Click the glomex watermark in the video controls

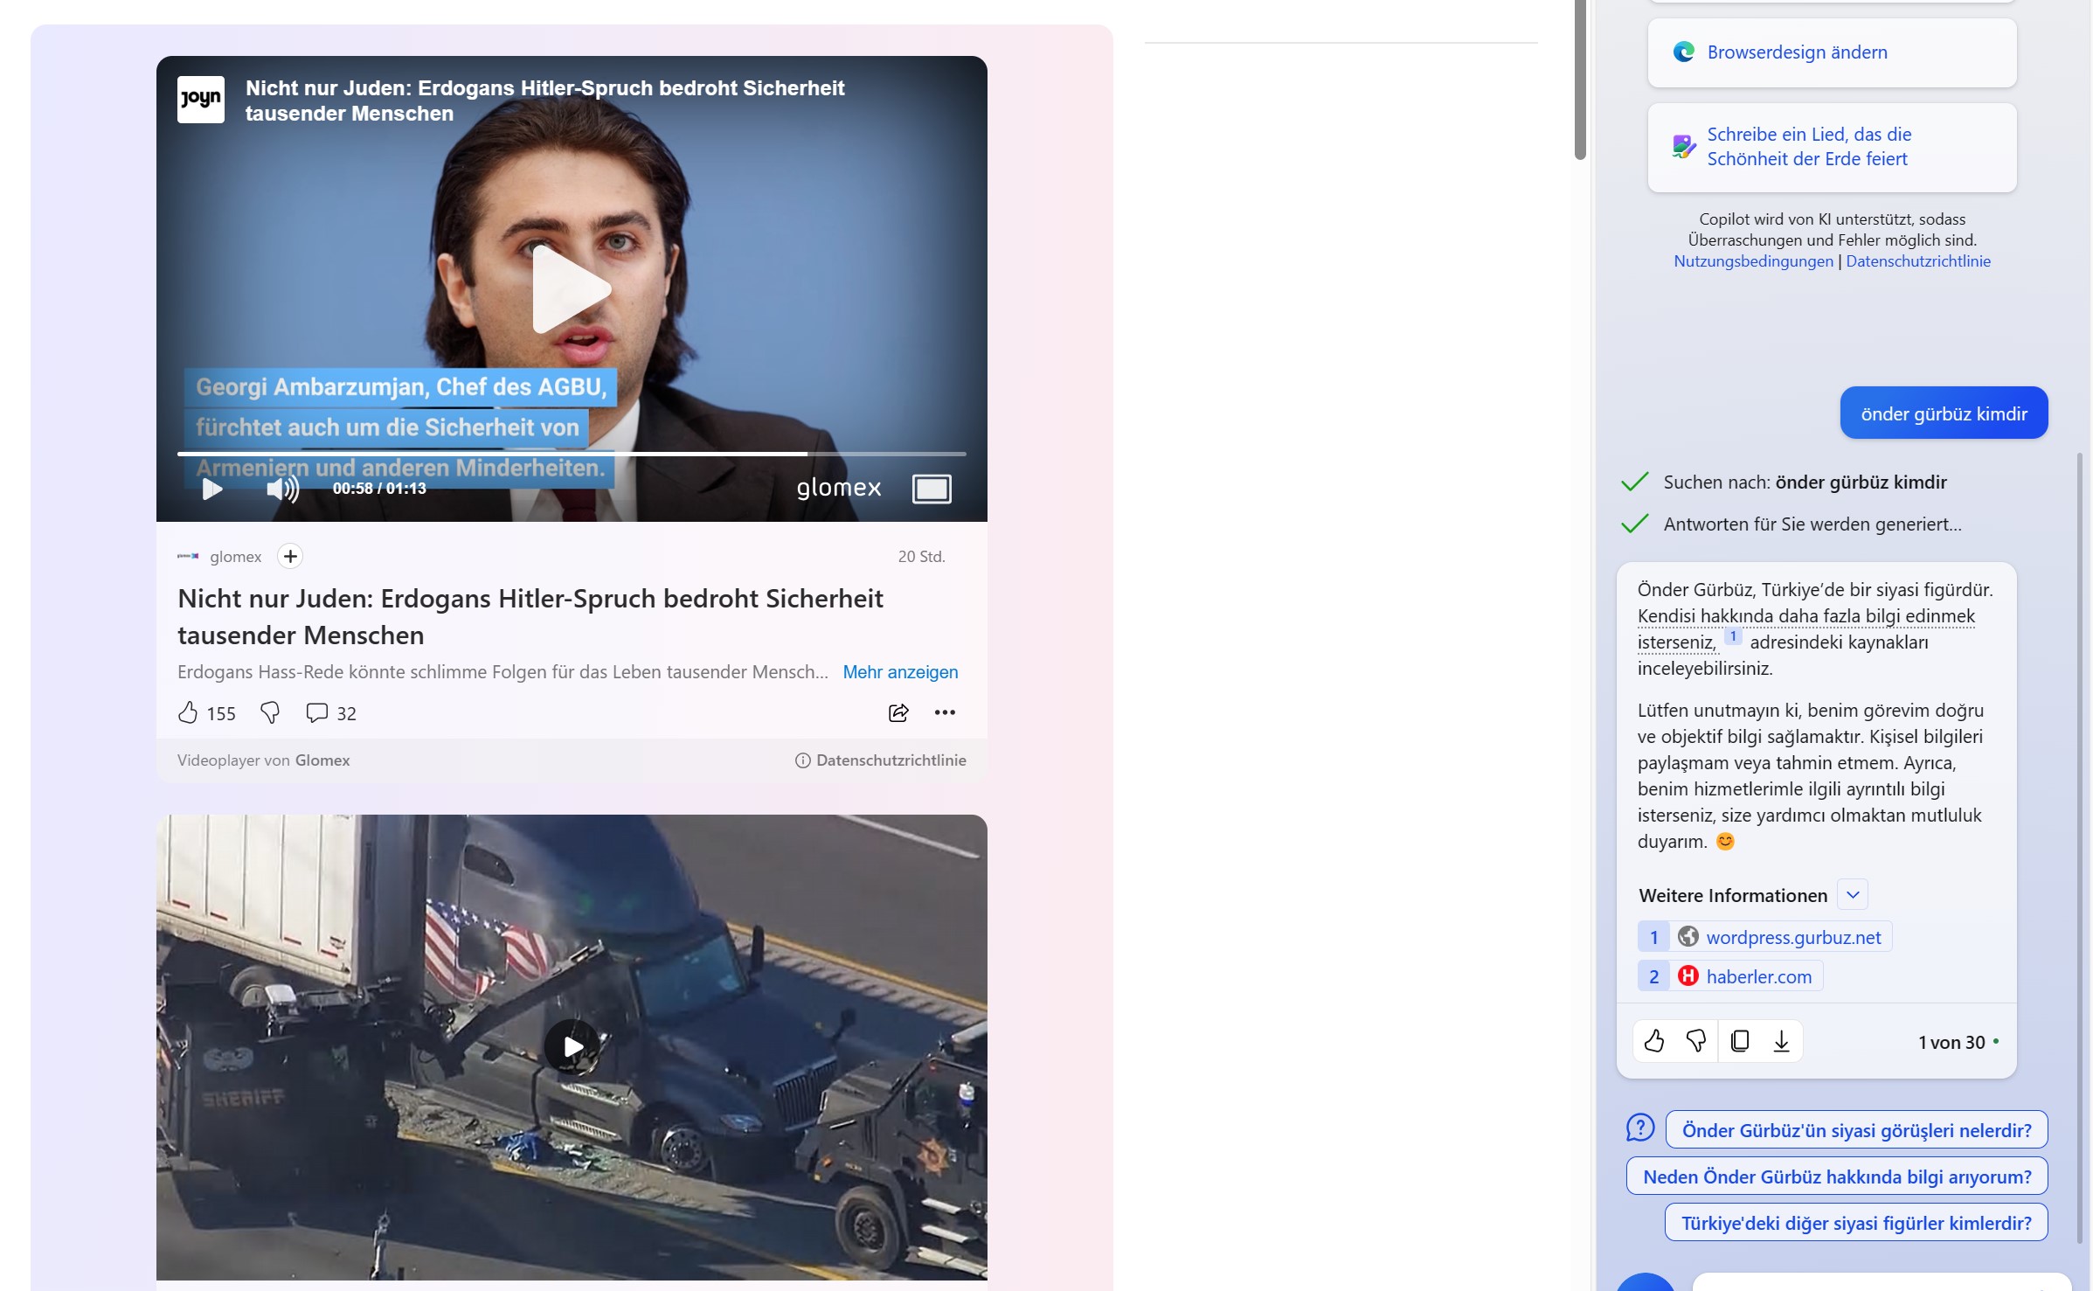click(839, 488)
